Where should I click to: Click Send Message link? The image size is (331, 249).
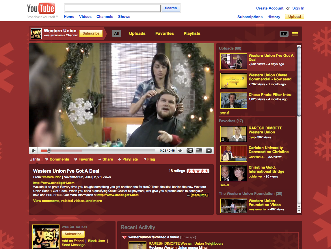pos(73,245)
